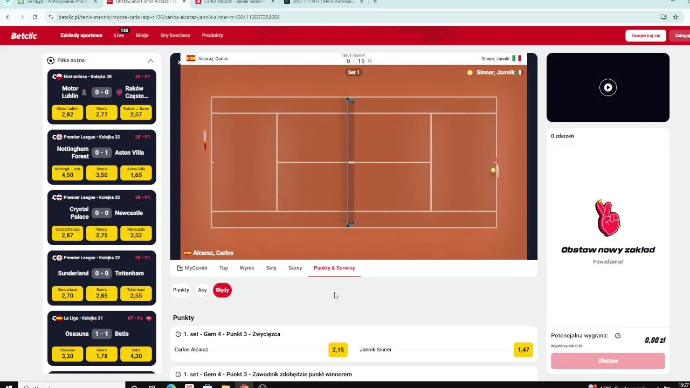This screenshot has width=690, height=388.
Task: Close the match tracker with X icon
Action: [179, 63]
